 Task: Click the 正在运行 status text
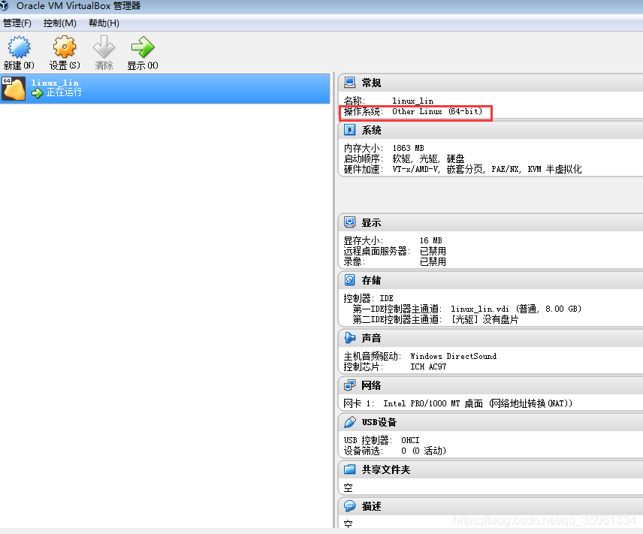click(x=64, y=92)
